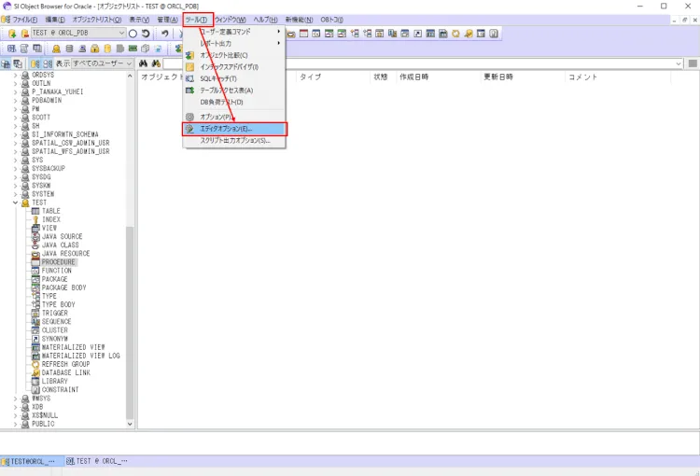The width and height of the screenshot is (700, 476).
Task: Expand the PUBLIC schema node
Action: pos(16,424)
